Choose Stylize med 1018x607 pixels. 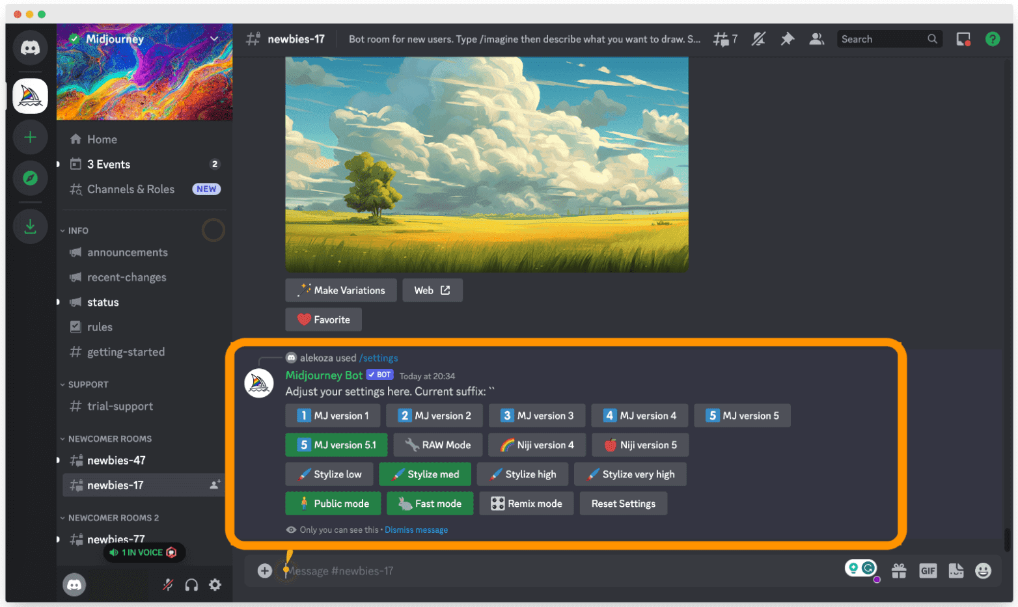coord(425,474)
